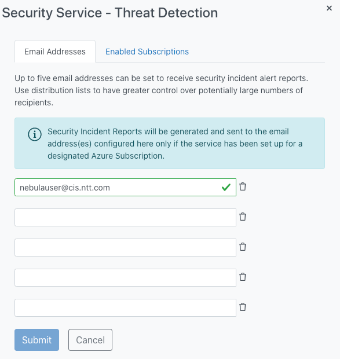Click the trash icon for the third email row

(x=243, y=247)
